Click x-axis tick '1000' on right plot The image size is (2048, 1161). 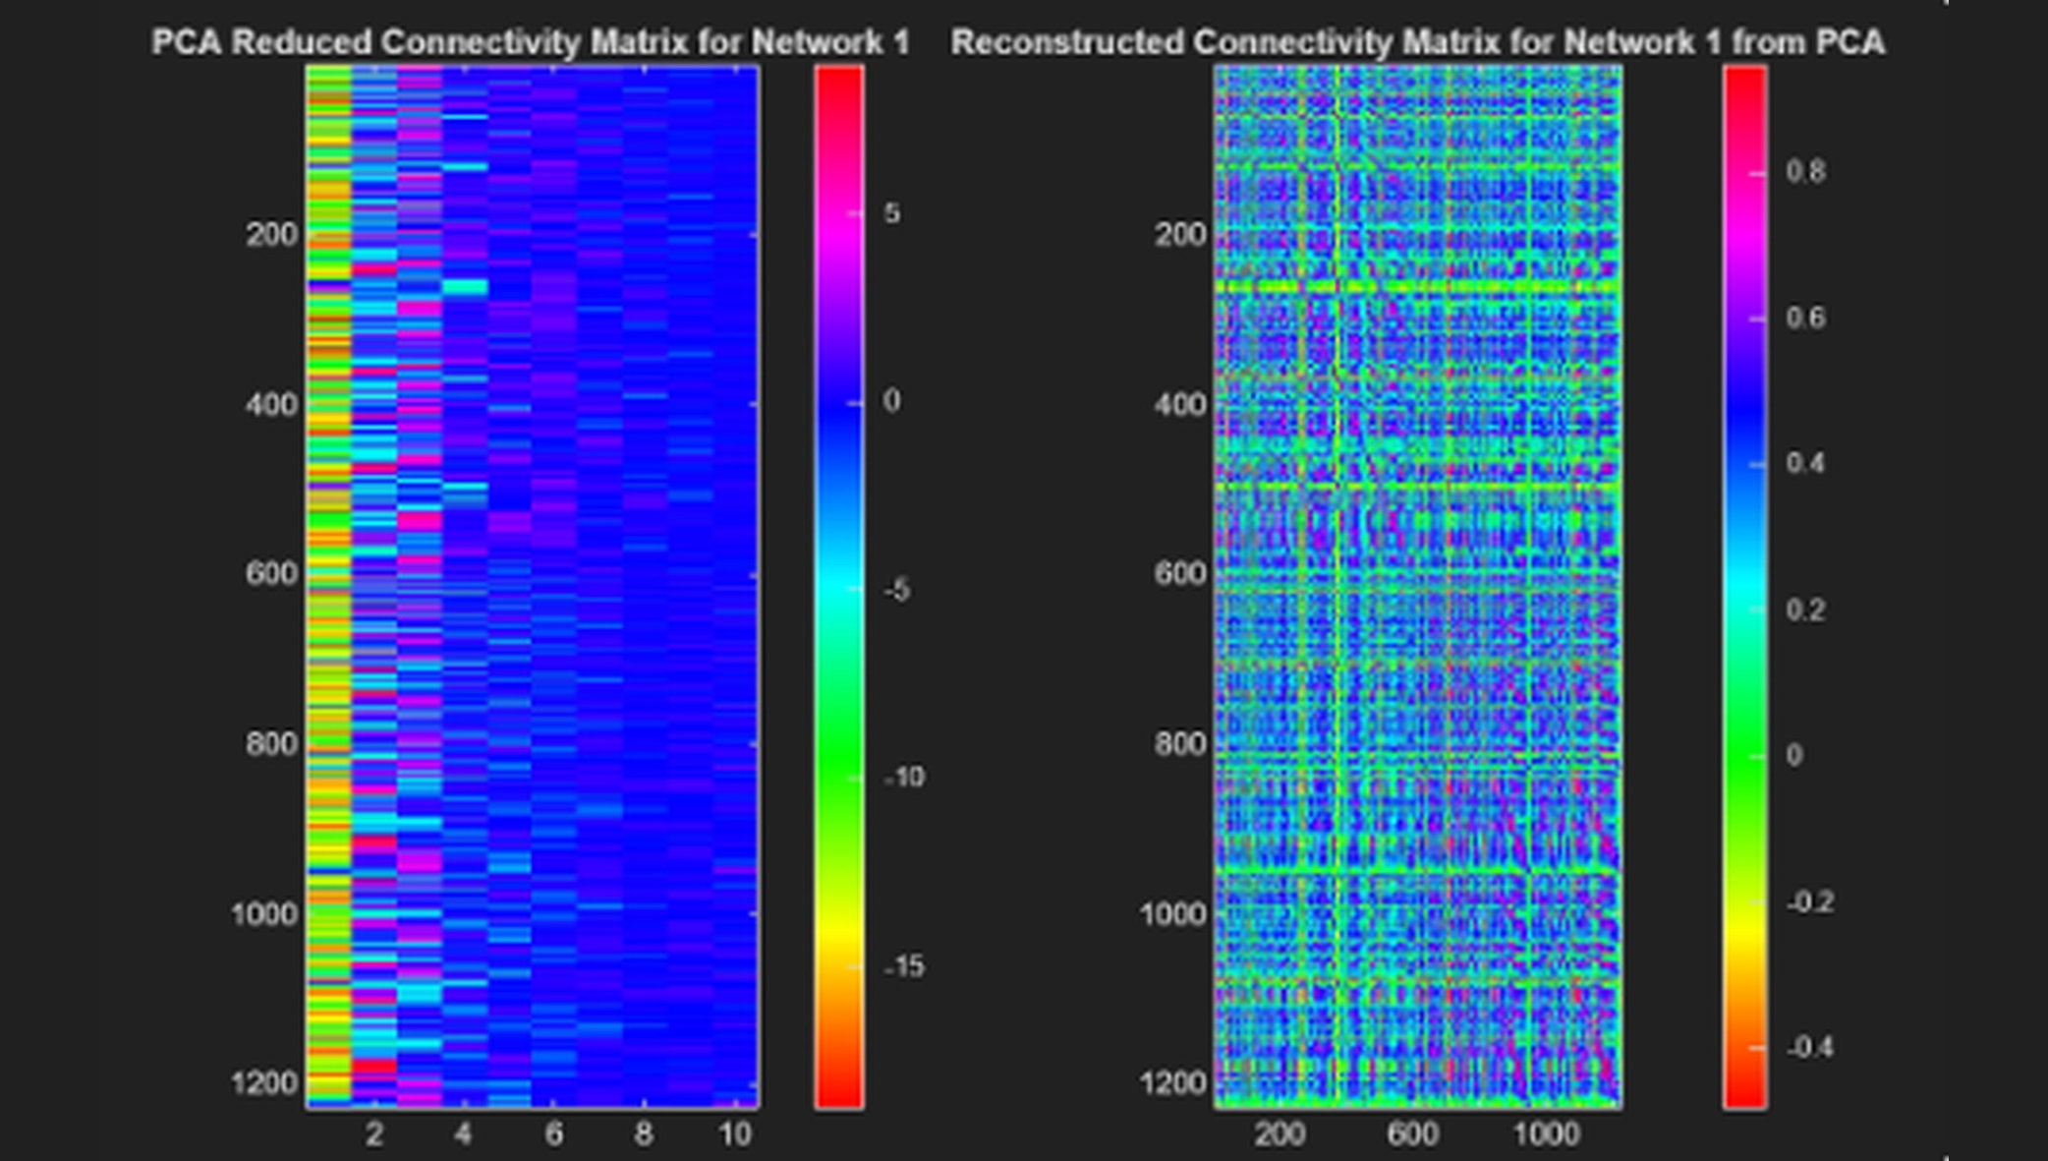point(1546,1134)
